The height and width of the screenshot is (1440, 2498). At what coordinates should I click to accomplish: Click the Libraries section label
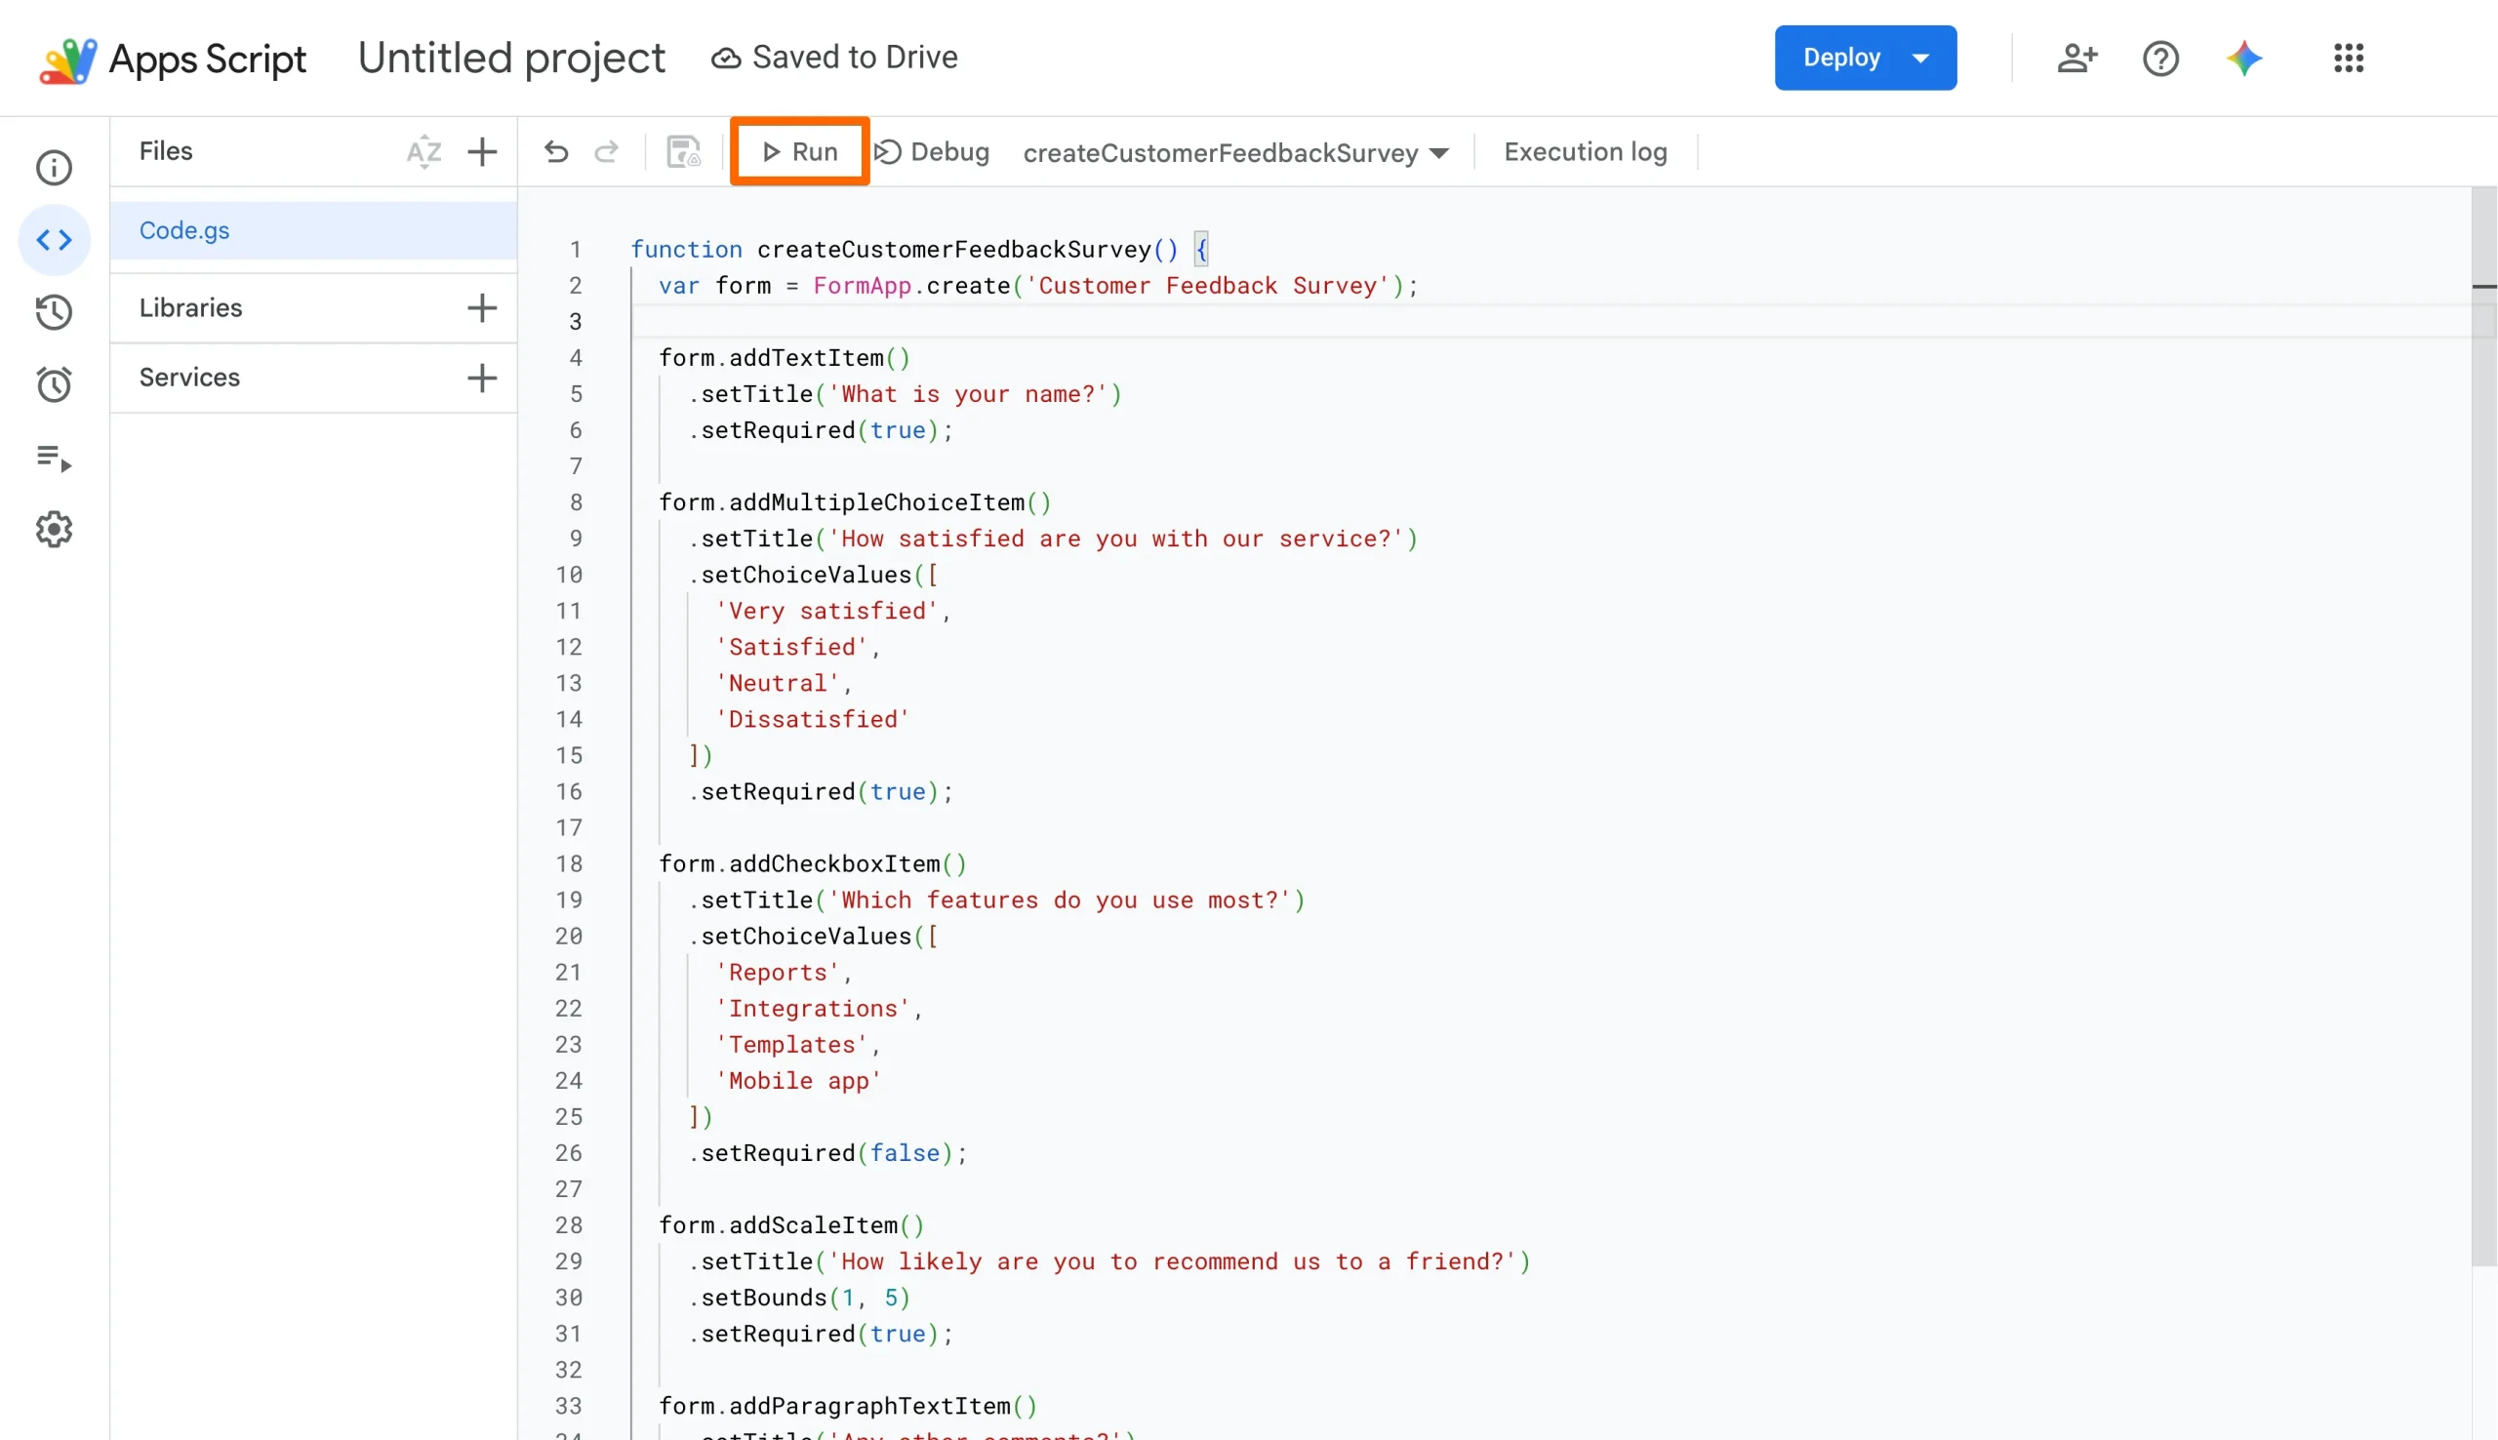click(191, 307)
